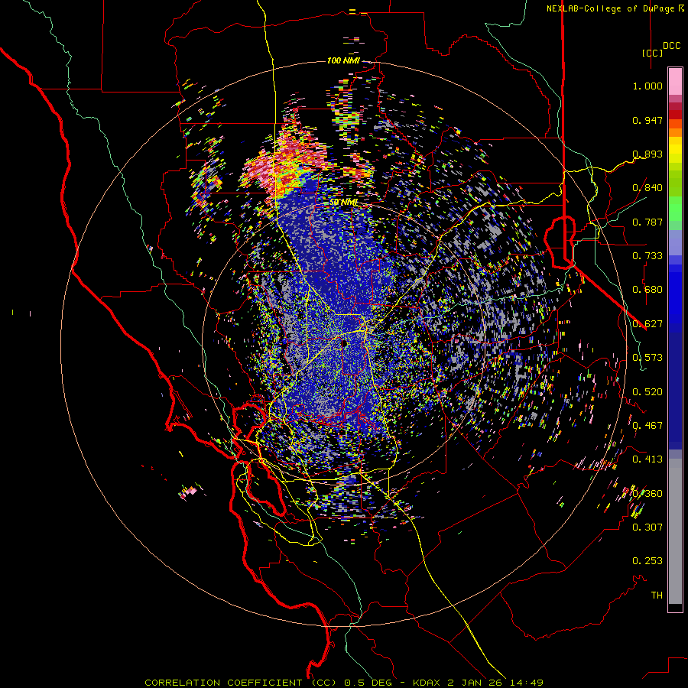The height and width of the screenshot is (688, 688).
Task: Select the 0.947 scale value
Action: pyautogui.click(x=647, y=120)
